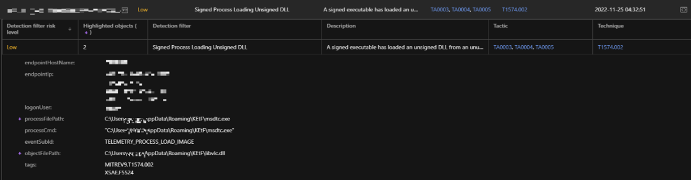Click T1574.002 in the top summary row

click(x=514, y=9)
